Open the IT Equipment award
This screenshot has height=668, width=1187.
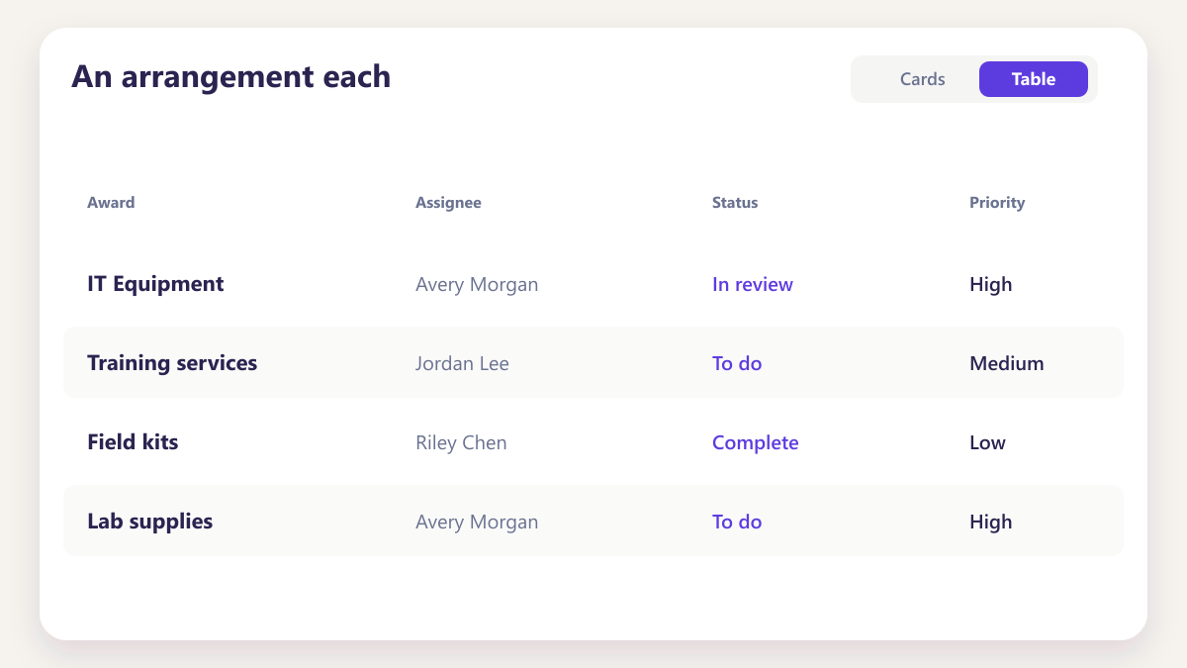tap(155, 284)
